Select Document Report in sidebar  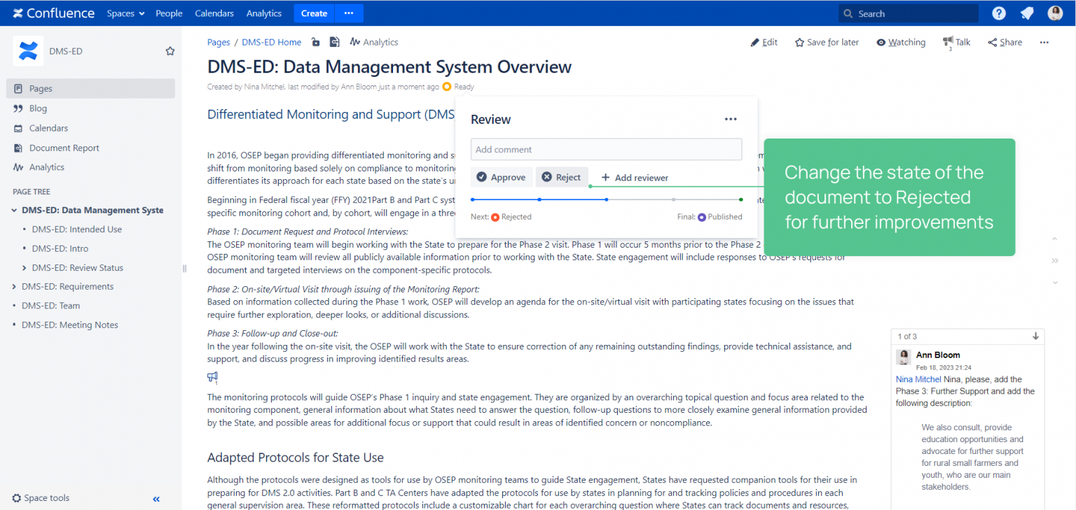pos(64,148)
